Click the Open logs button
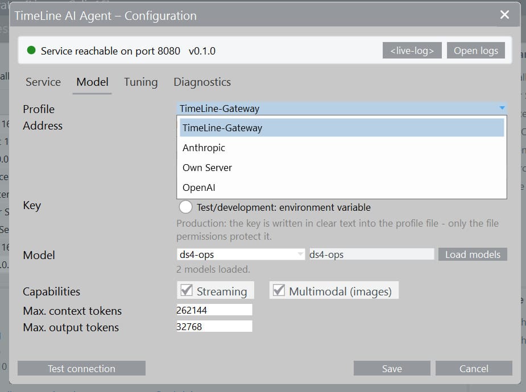526x392 pixels. pyautogui.click(x=476, y=50)
